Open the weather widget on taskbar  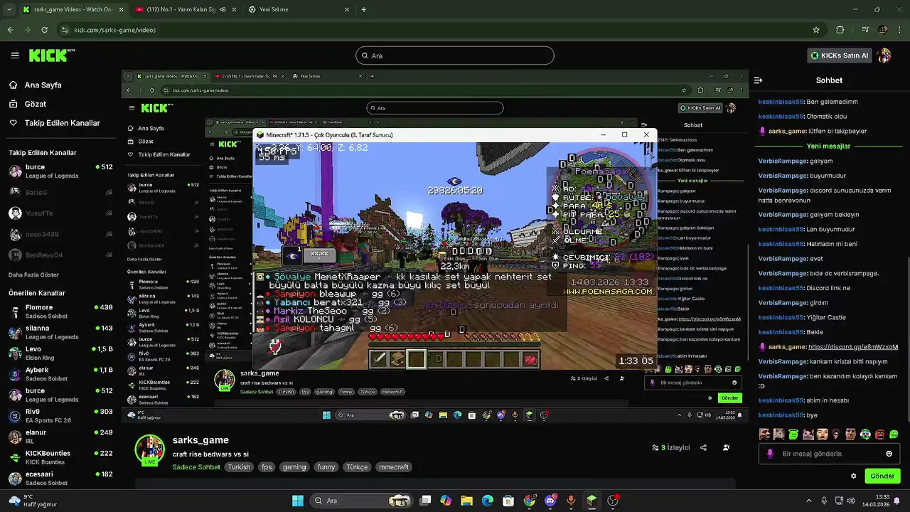pyautogui.click(x=31, y=501)
